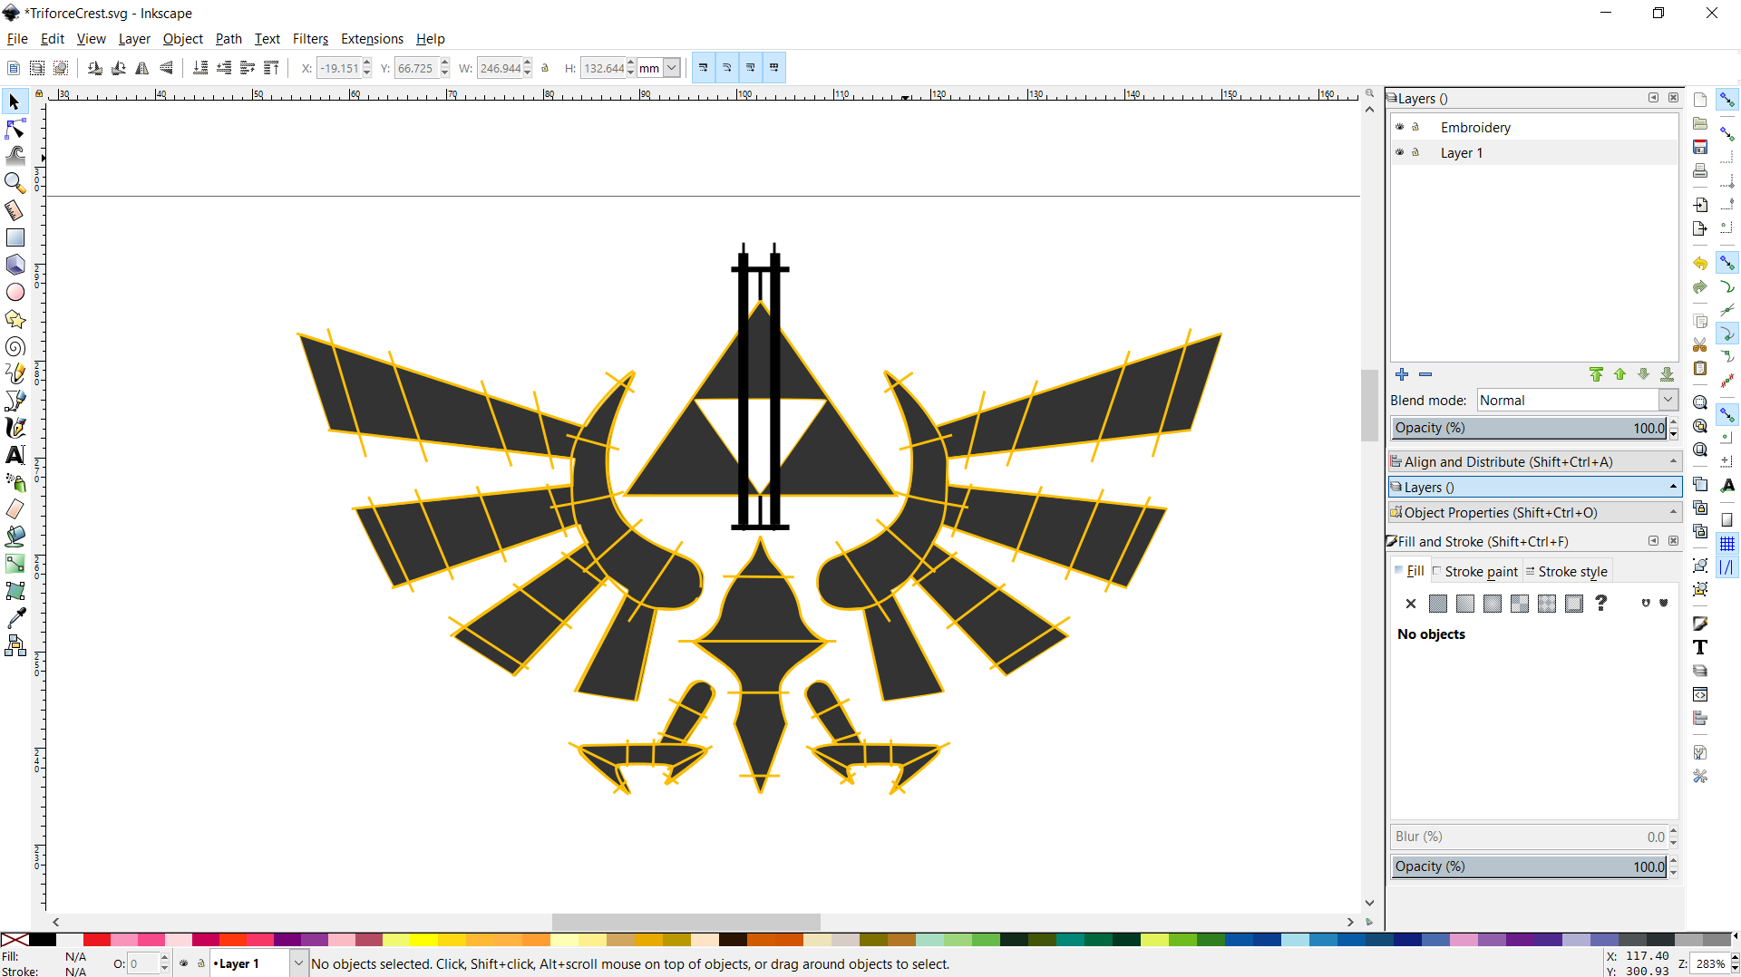Choose the Text tool
1741x977 pixels.
tap(15, 455)
